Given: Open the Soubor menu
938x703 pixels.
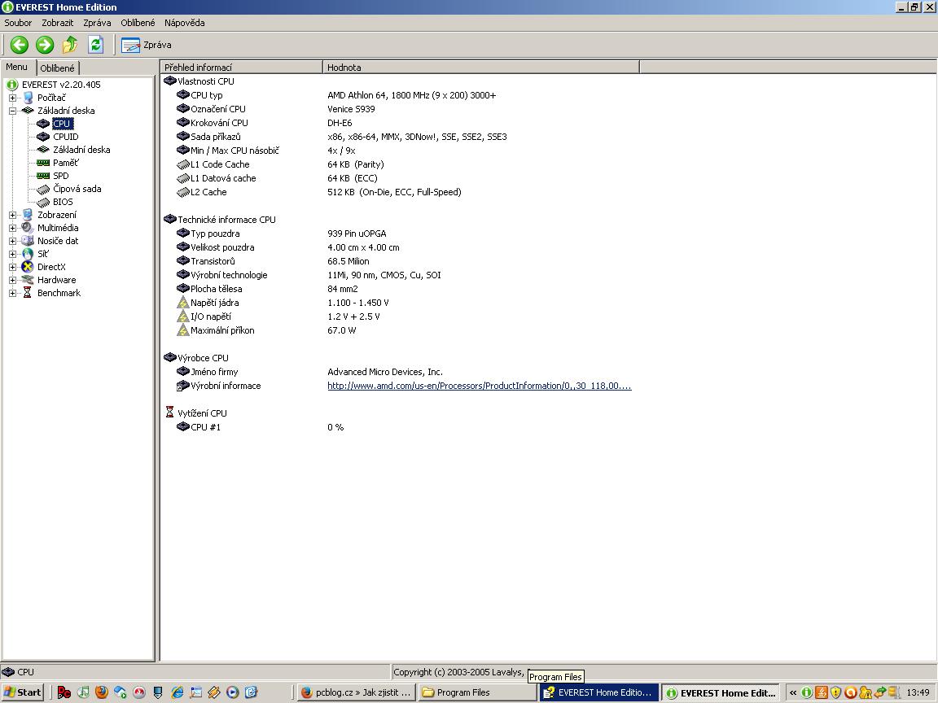Looking at the screenshot, I should (x=18, y=23).
